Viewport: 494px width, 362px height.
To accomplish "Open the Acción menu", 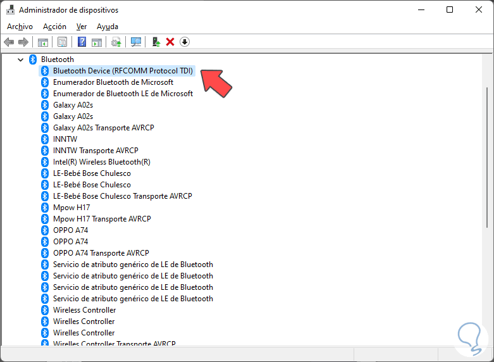I will (x=54, y=27).
